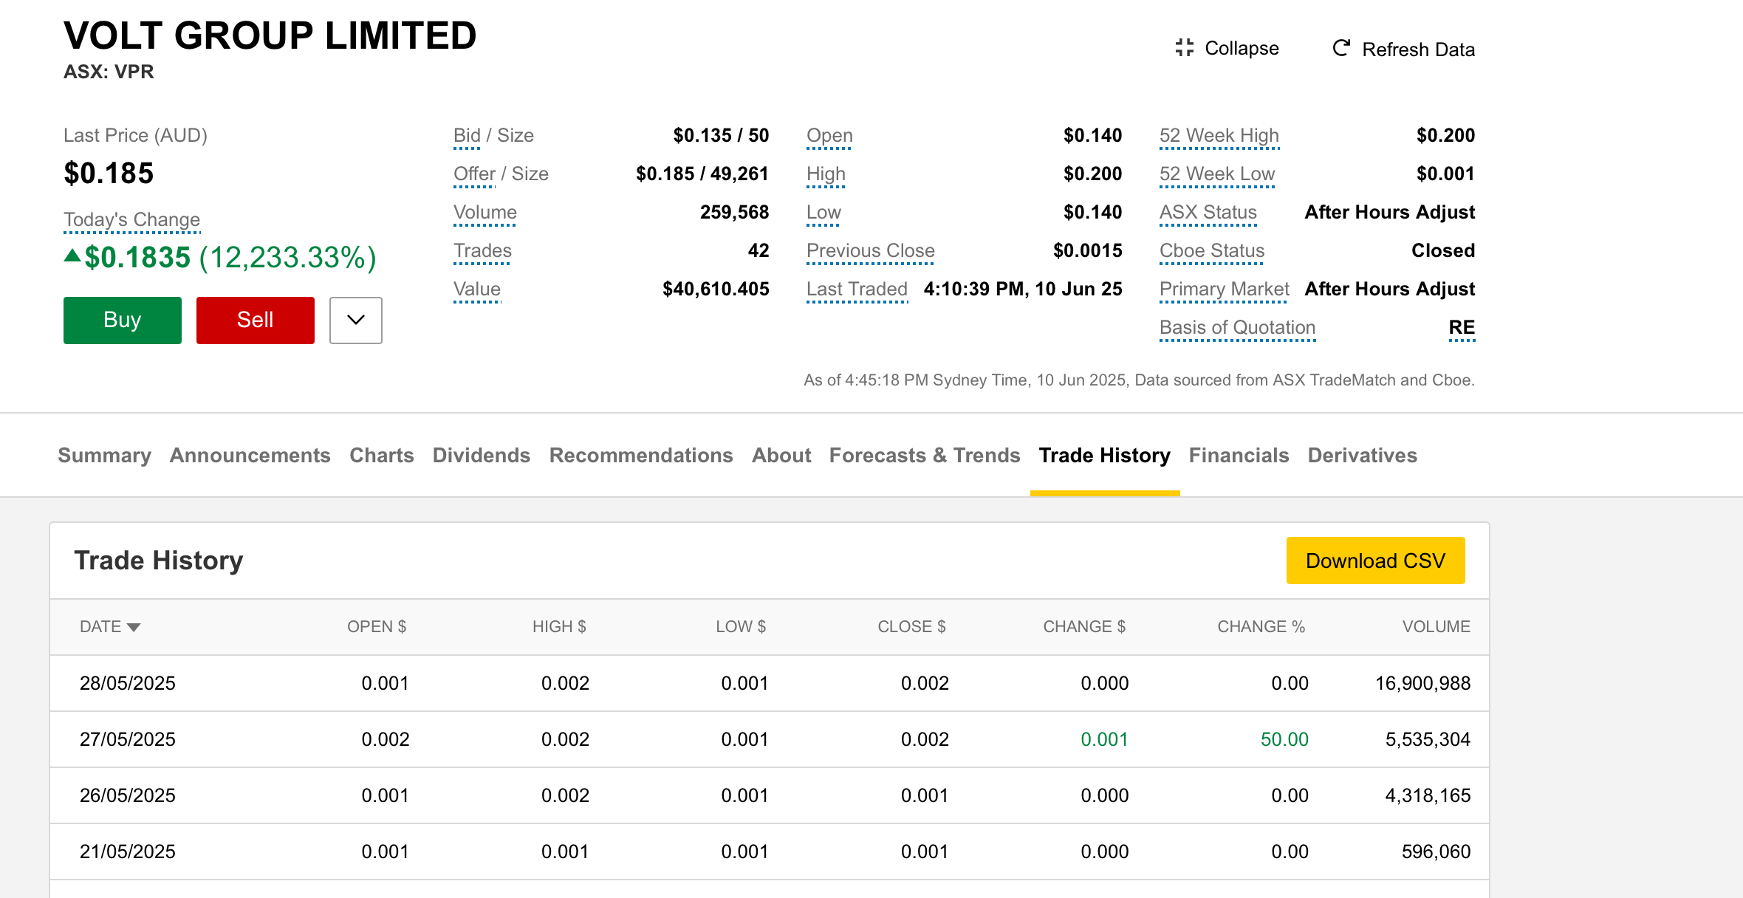
Task: Click the Refresh Data label
Action: 1418,49
